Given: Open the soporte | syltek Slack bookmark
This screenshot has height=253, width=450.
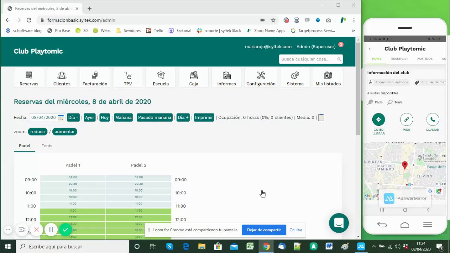Looking at the screenshot, I should (x=219, y=31).
